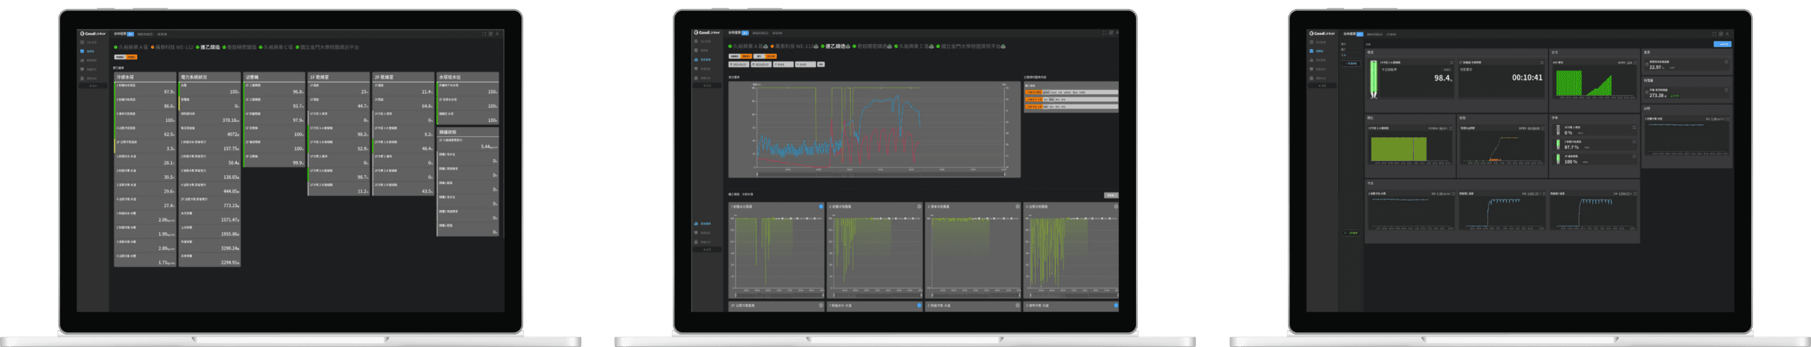Image resolution: width=1811 pixels, height=347 pixels.
Task: Open the 00:00 start time selector
Action: (x=782, y=64)
